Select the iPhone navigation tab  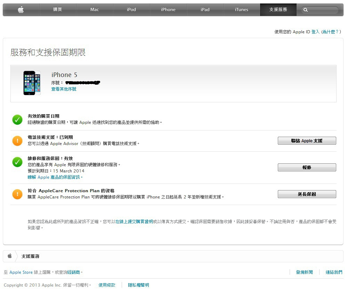click(168, 9)
